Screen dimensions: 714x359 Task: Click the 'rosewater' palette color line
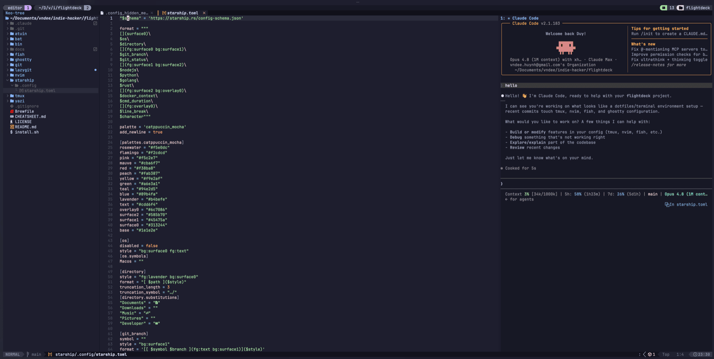[145, 148]
